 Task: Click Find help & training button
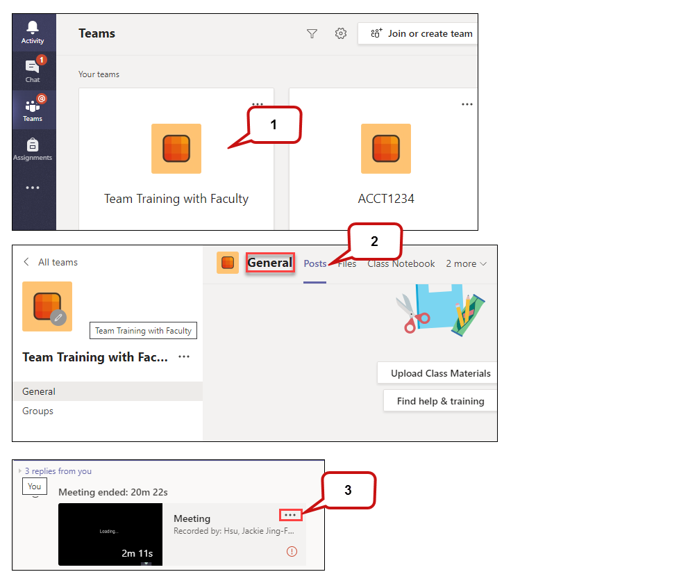[440, 401]
